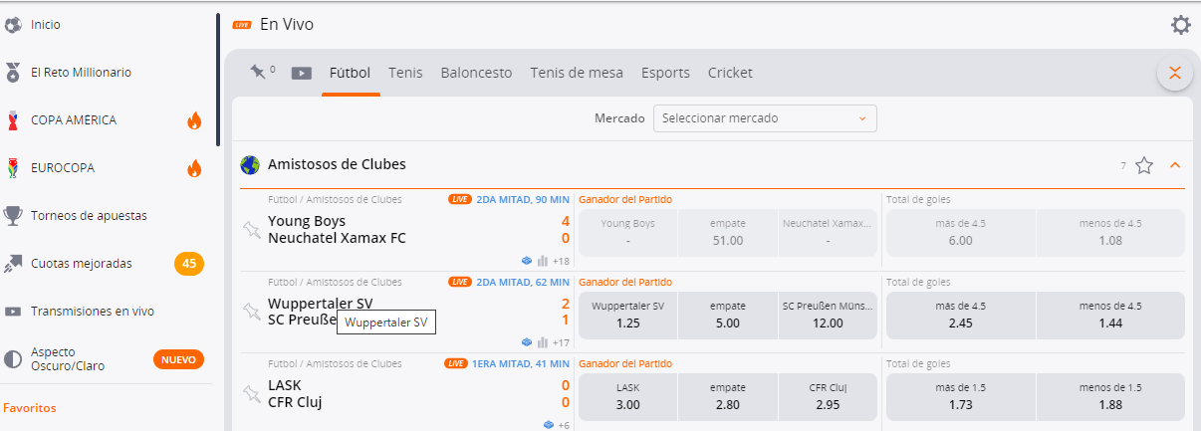Image resolution: width=1201 pixels, height=431 pixels.
Task: Click the Eurocopa trophy icon
Action: tap(13, 167)
